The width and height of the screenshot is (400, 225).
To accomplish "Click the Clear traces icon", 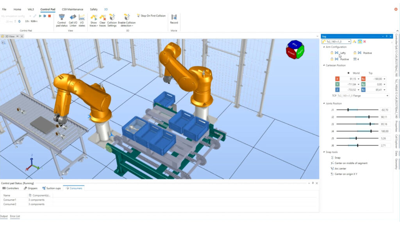I will (x=103, y=20).
